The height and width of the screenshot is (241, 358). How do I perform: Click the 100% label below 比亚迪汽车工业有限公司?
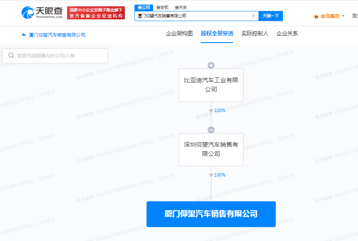pos(220,110)
